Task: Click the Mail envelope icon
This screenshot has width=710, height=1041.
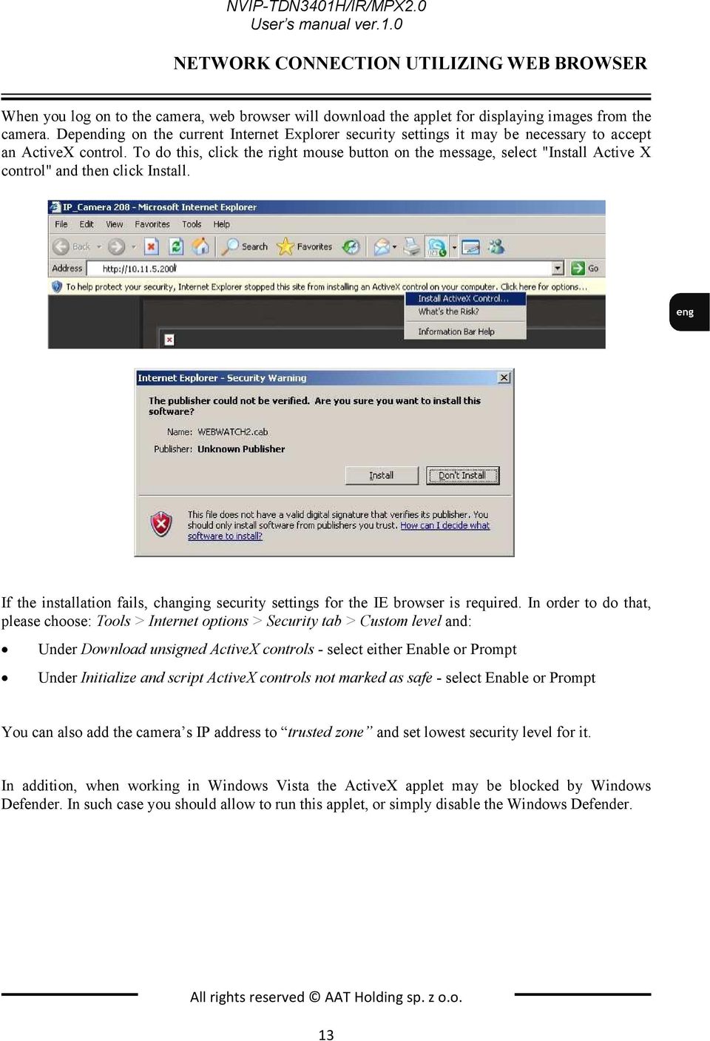Action: tap(382, 246)
